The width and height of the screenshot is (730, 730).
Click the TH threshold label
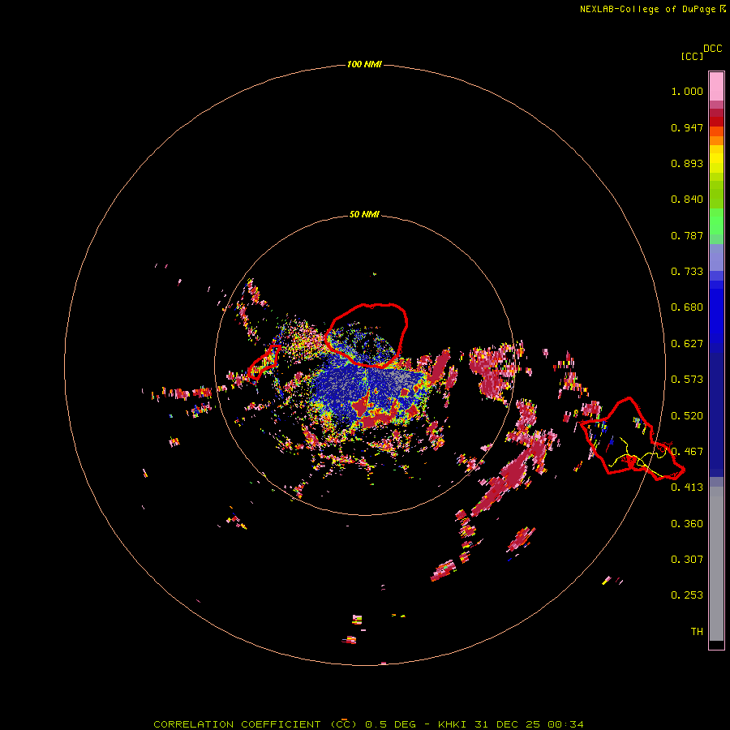tap(697, 631)
